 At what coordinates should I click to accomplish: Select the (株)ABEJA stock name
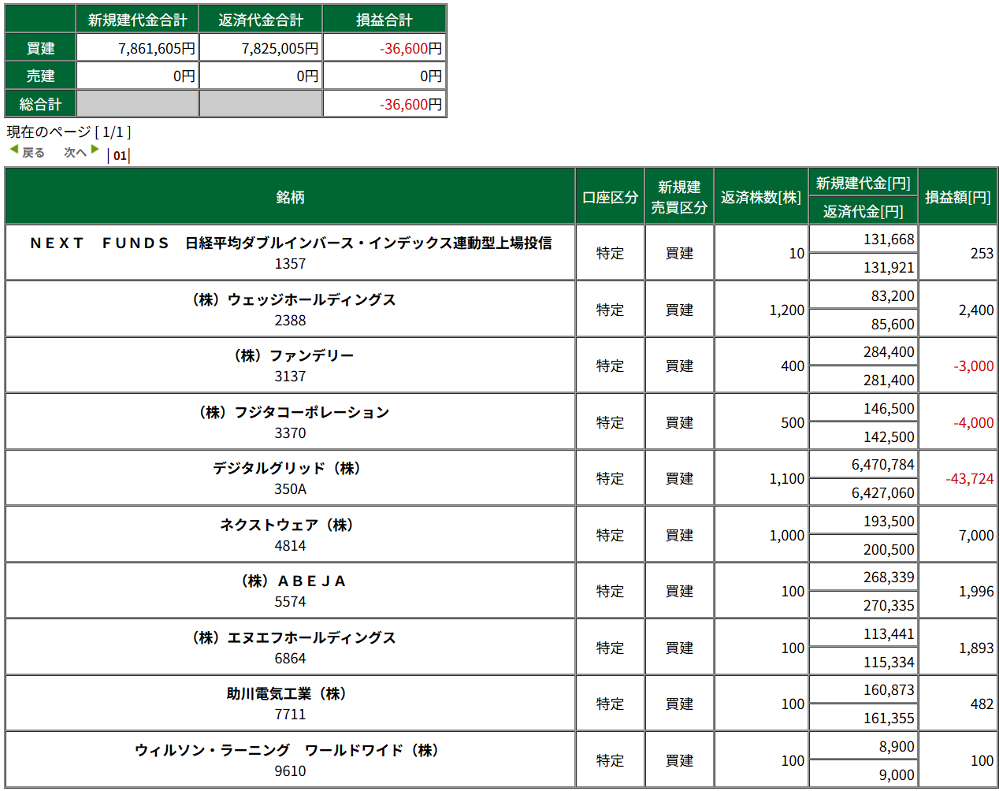(290, 581)
